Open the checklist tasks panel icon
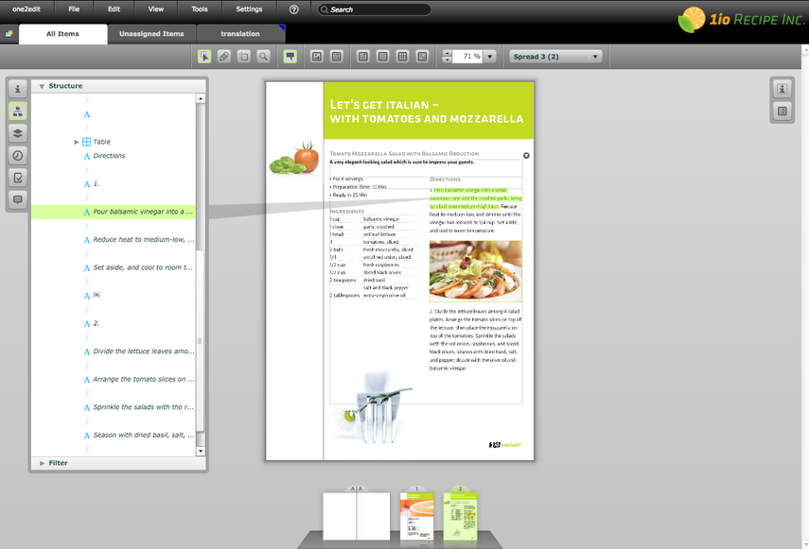Screen dimensions: 809x549 pyautogui.click(x=18, y=178)
